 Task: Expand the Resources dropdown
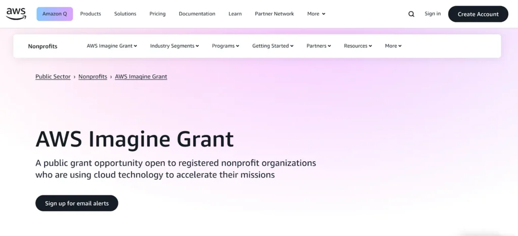[358, 46]
